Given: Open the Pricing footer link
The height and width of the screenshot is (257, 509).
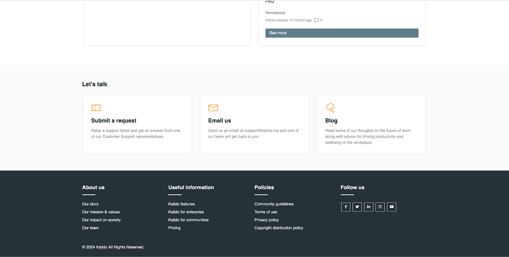Looking at the screenshot, I should tap(174, 228).
